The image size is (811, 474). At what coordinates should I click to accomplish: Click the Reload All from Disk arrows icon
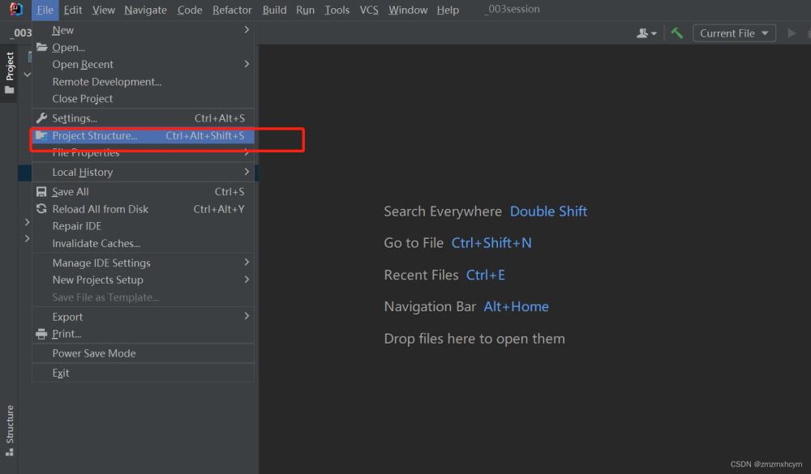coord(42,209)
